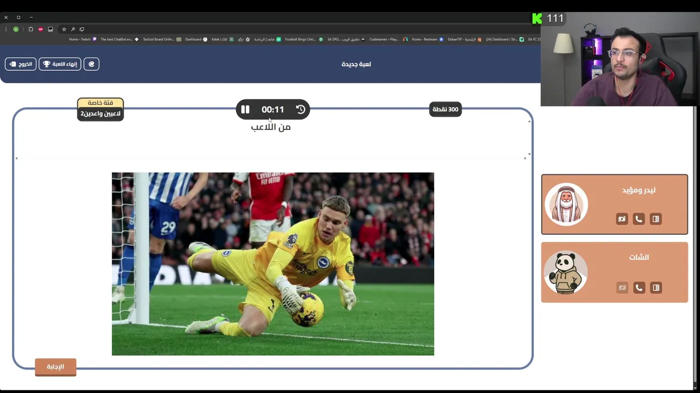
Task: Click the ليدر ومؤيد team name
Action: click(x=639, y=190)
